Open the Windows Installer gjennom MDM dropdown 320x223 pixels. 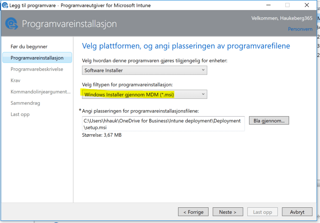coord(145,95)
